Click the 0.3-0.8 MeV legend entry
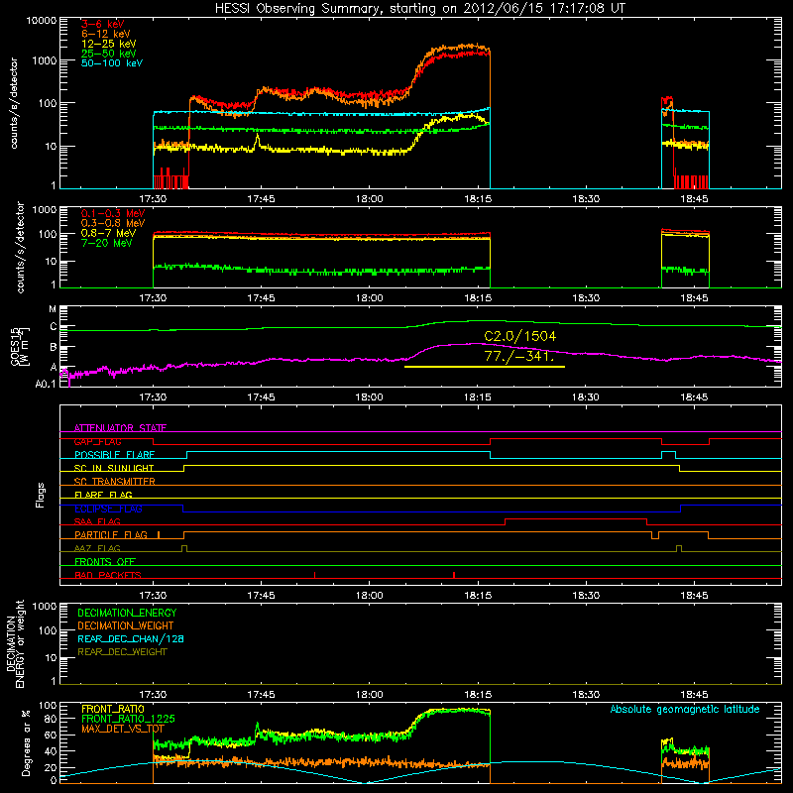Screen dimensions: 793x793 click(113, 223)
